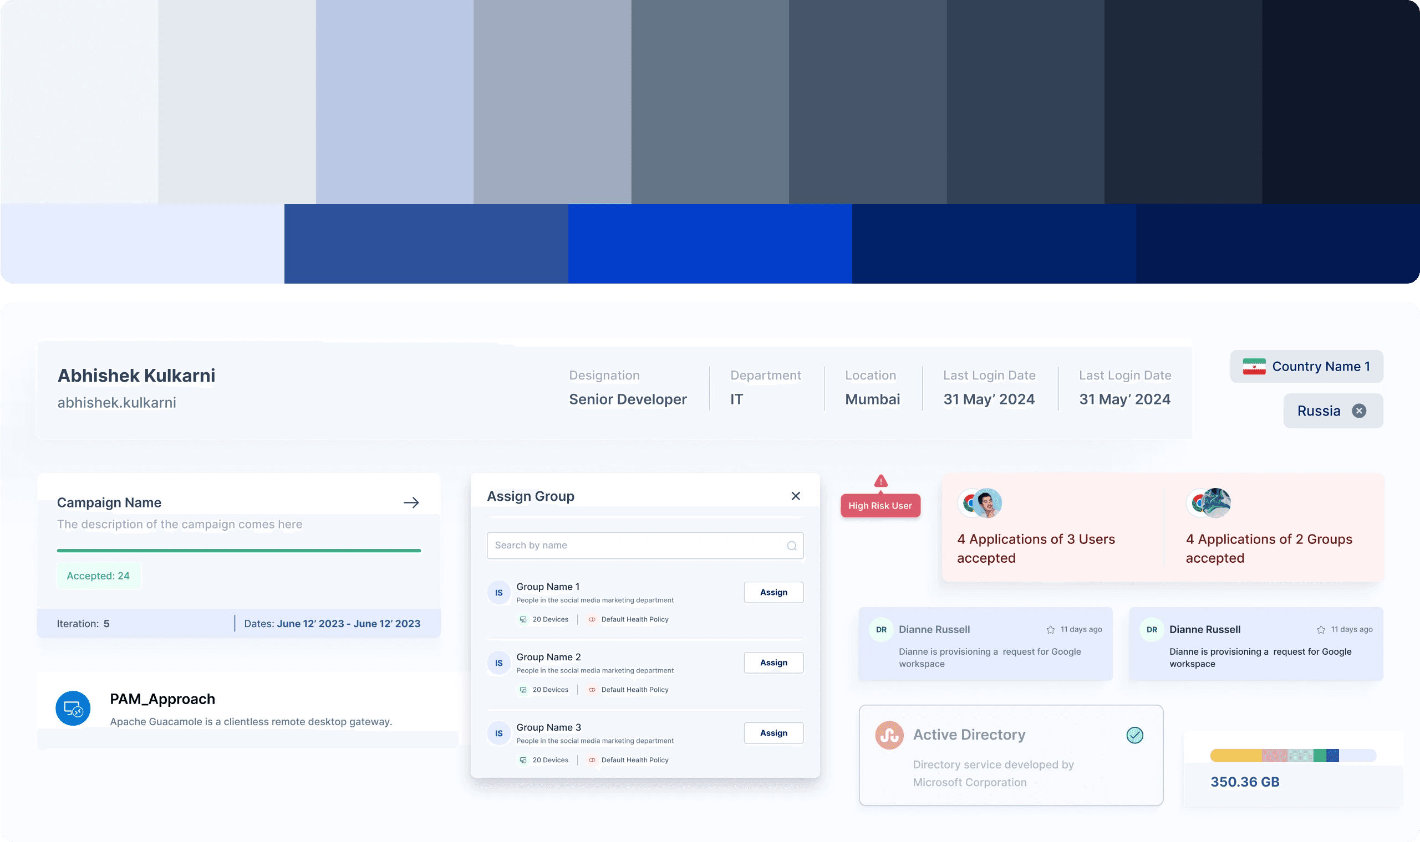
Task: Star the first Dianne Russell notification
Action: tap(1050, 630)
